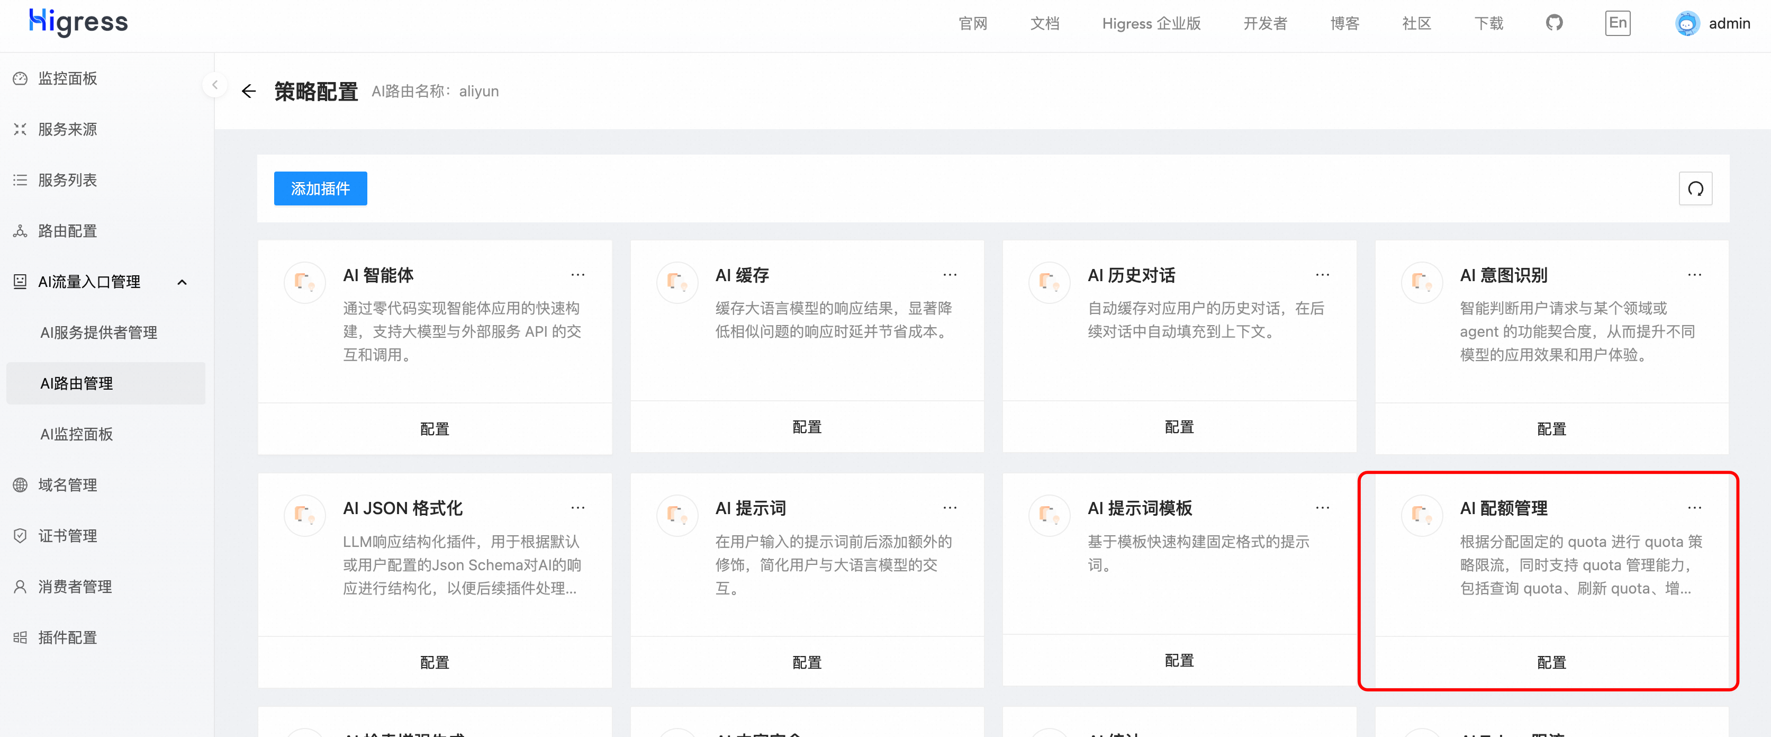Viewport: 1771px width, 737px height.
Task: Open the 监控面板 dashboard menu item
Action: pyautogui.click(x=67, y=78)
